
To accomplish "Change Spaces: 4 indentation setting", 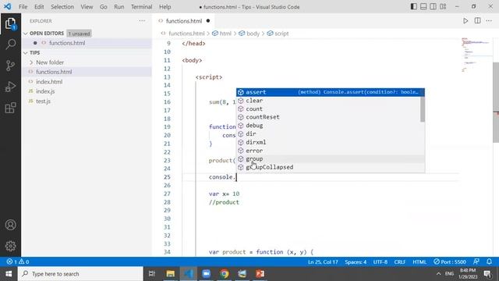I will tap(356, 262).
